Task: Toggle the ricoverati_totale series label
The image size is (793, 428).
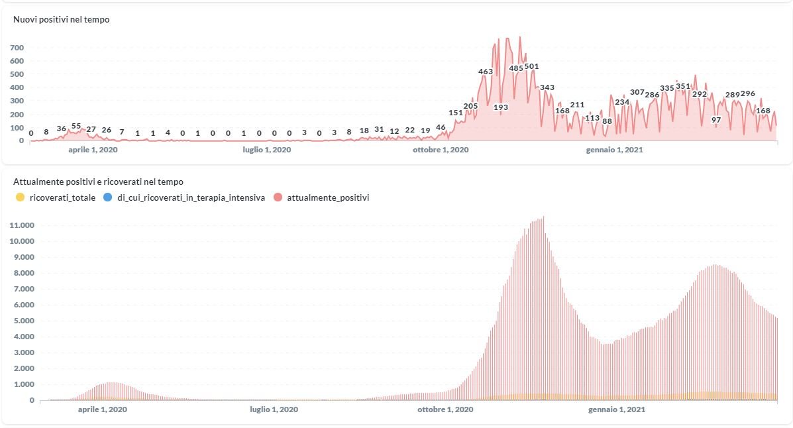Action: click(63, 197)
